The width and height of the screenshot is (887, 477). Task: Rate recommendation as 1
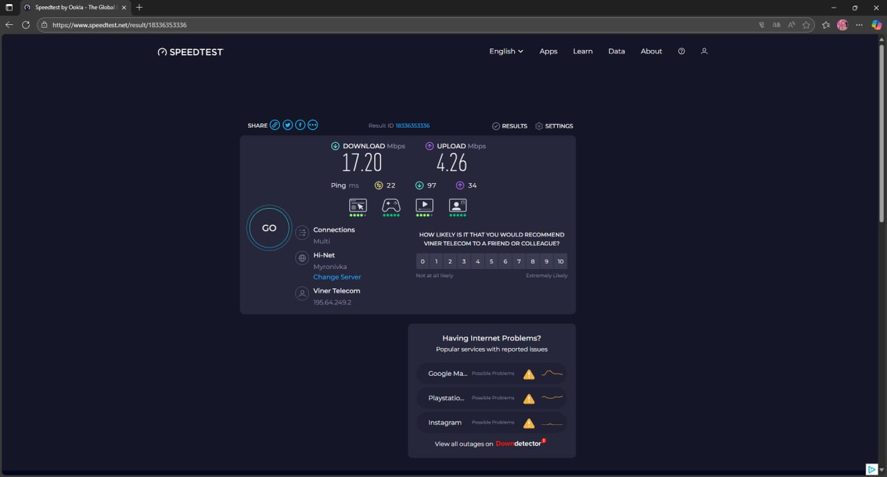437,261
